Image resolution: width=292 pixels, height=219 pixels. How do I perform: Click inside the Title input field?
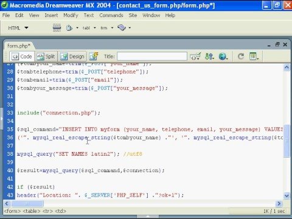click(x=152, y=56)
